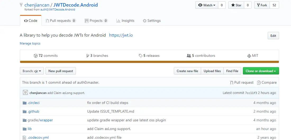Click the Code tab angle-brackets icon

click(26, 21)
